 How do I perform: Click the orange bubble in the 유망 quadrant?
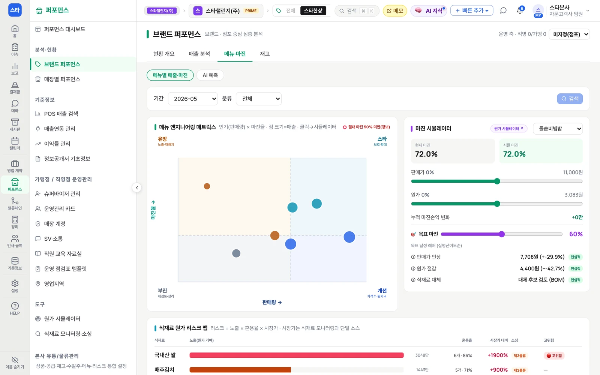[x=207, y=186]
